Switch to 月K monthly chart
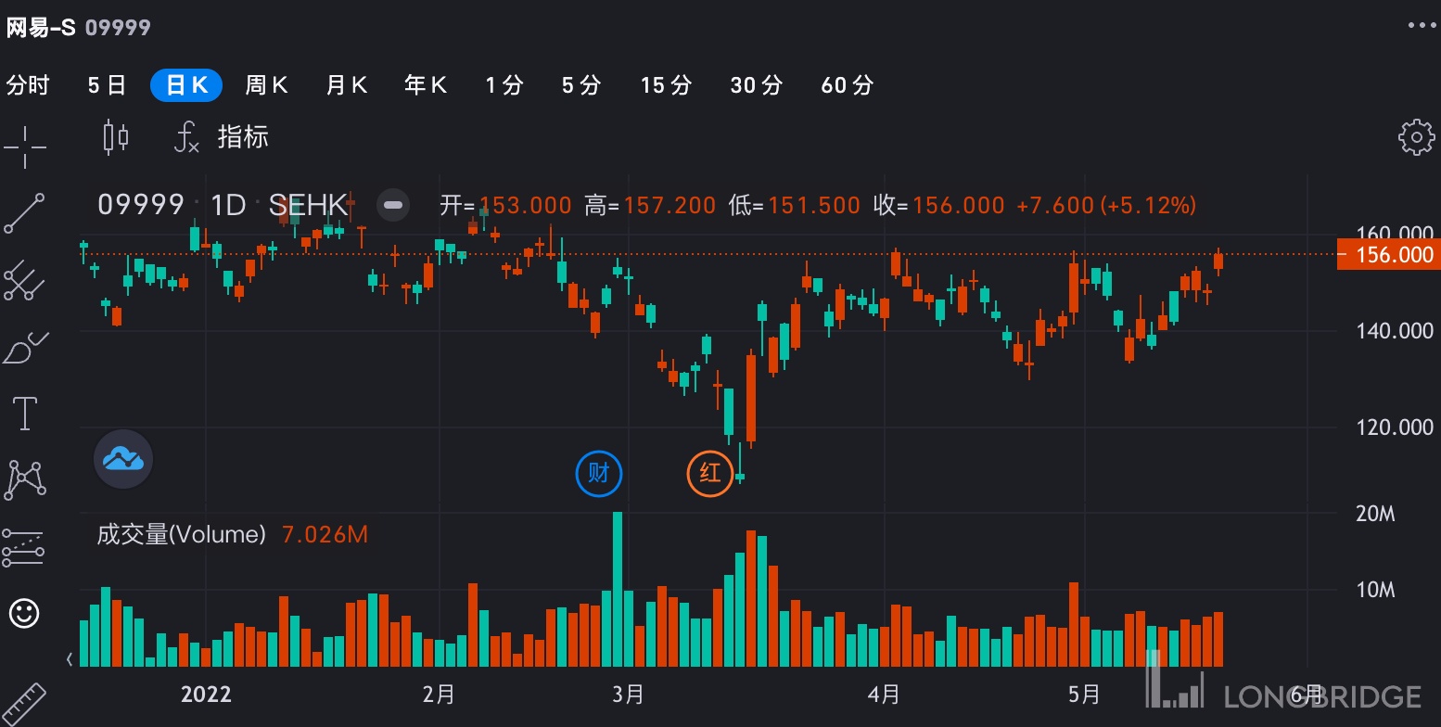1441x727 pixels. pos(347,85)
